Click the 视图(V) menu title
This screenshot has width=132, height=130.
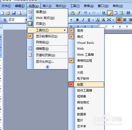[x=34, y=6]
